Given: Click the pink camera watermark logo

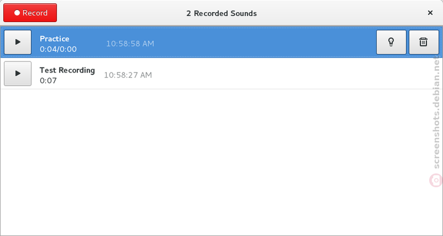Looking at the screenshot, I should tap(436, 180).
